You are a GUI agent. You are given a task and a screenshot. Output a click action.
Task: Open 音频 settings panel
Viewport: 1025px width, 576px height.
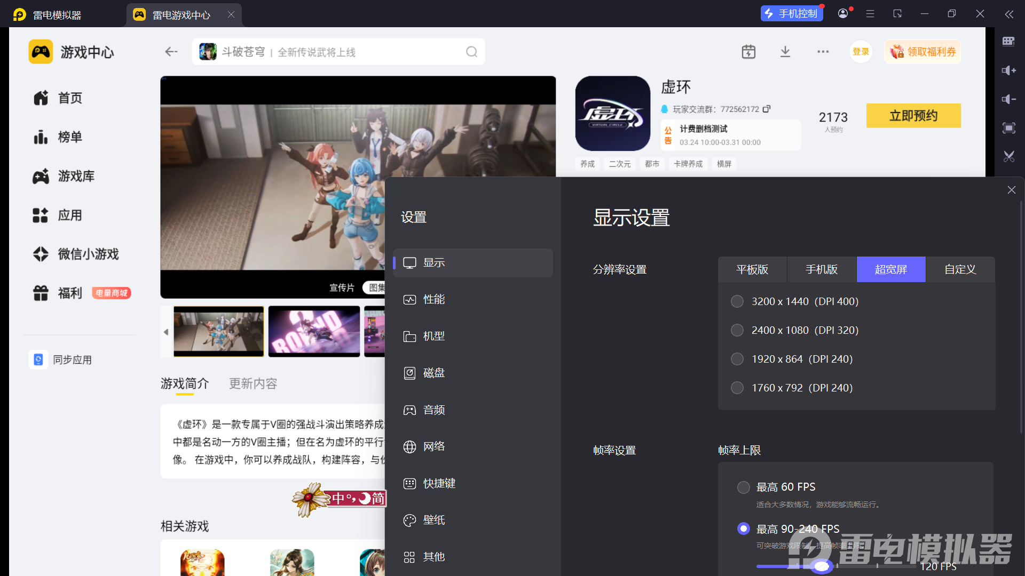(x=433, y=410)
